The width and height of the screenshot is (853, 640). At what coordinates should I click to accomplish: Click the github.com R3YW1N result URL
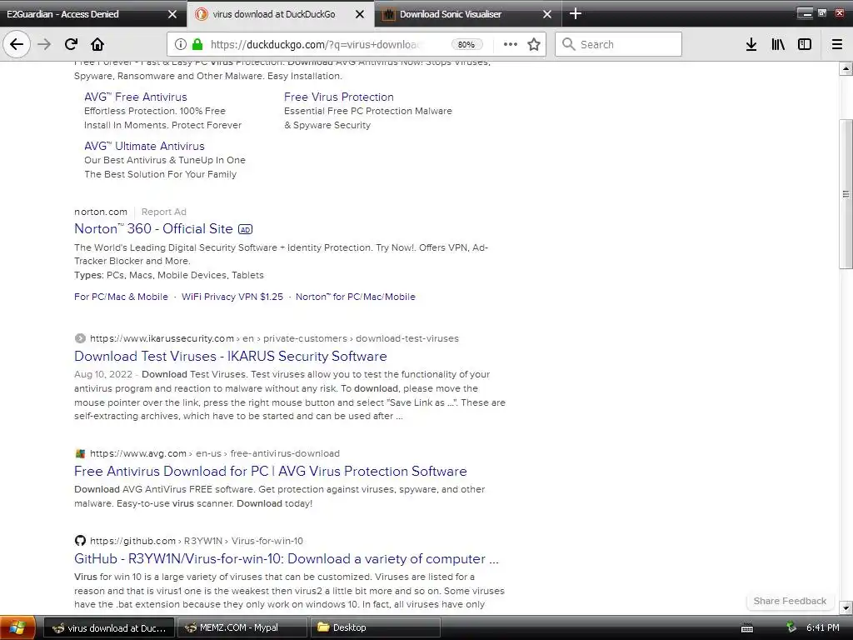pyautogui.click(x=197, y=541)
